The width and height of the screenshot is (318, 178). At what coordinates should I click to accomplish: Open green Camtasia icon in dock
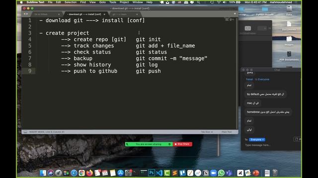coord(167,173)
